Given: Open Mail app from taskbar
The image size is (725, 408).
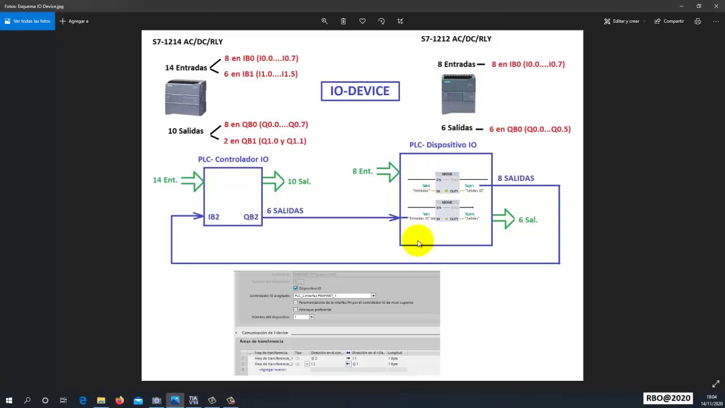Looking at the screenshot, I should pyautogui.click(x=138, y=401).
